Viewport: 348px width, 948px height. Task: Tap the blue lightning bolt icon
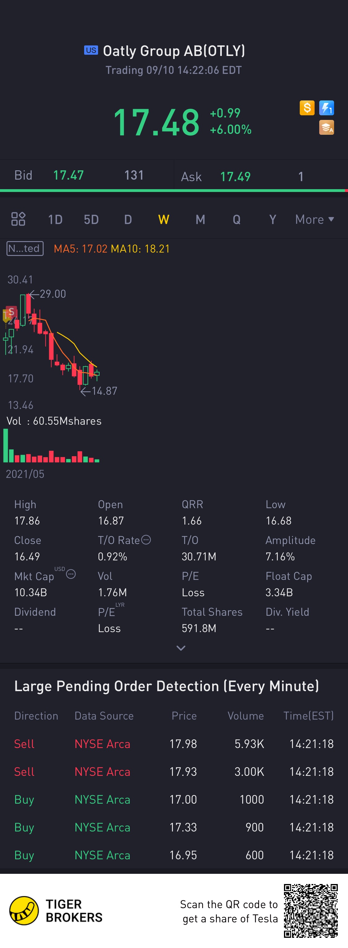[x=326, y=108]
